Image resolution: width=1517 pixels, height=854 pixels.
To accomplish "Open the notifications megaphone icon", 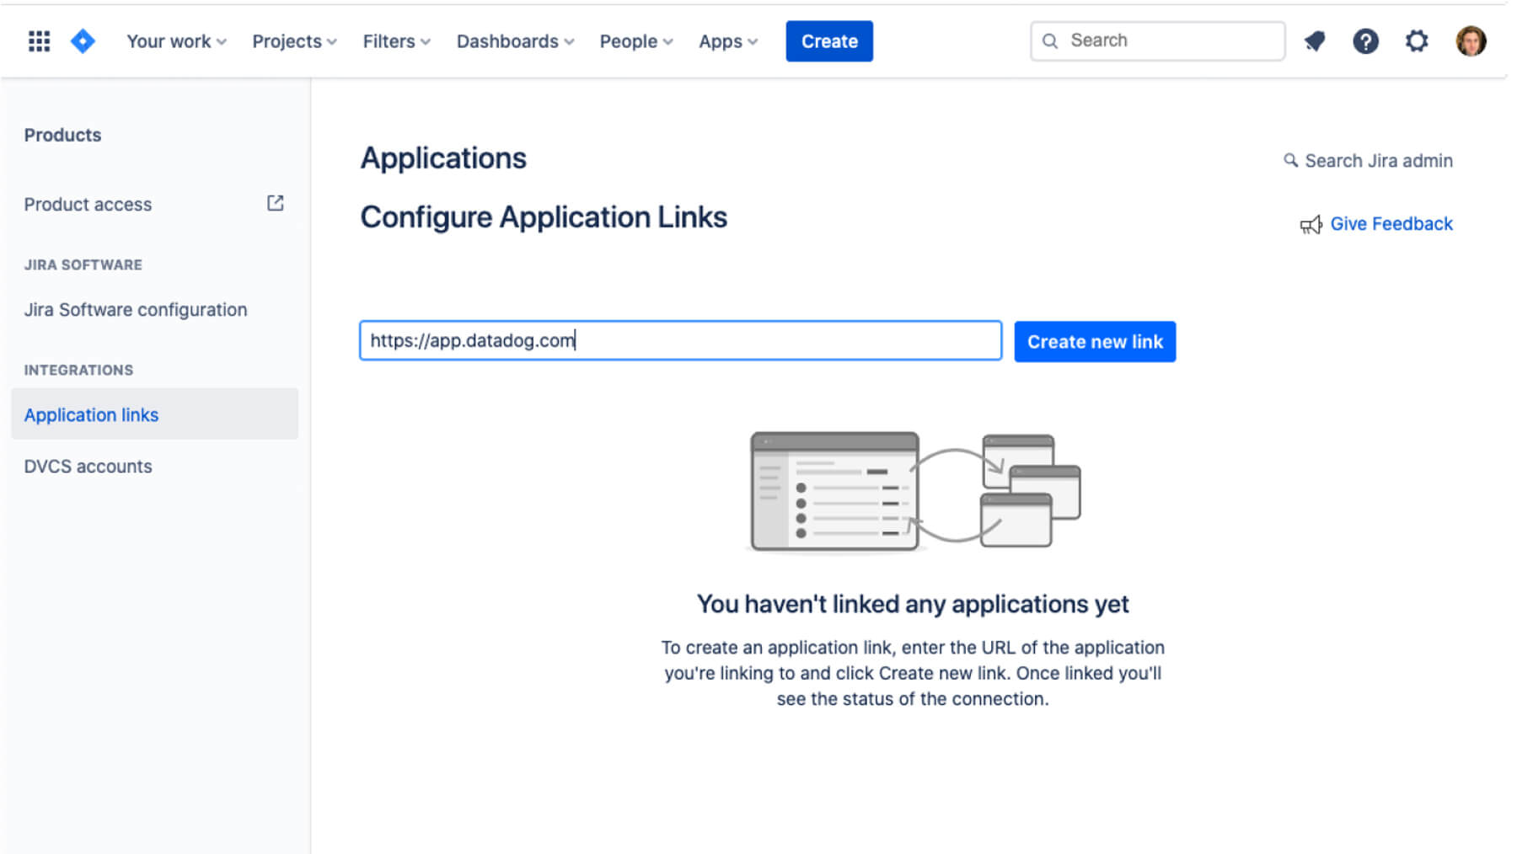I will coord(1315,40).
